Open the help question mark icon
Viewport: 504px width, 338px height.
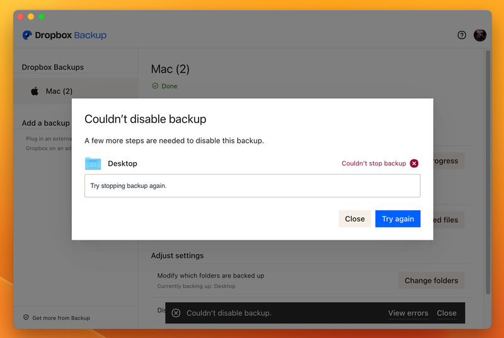tap(462, 35)
